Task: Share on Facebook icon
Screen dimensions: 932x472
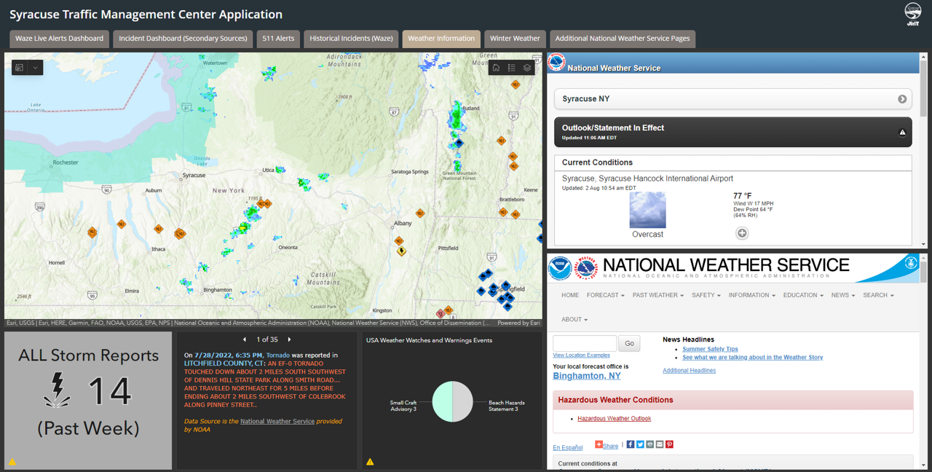Action: click(x=631, y=444)
